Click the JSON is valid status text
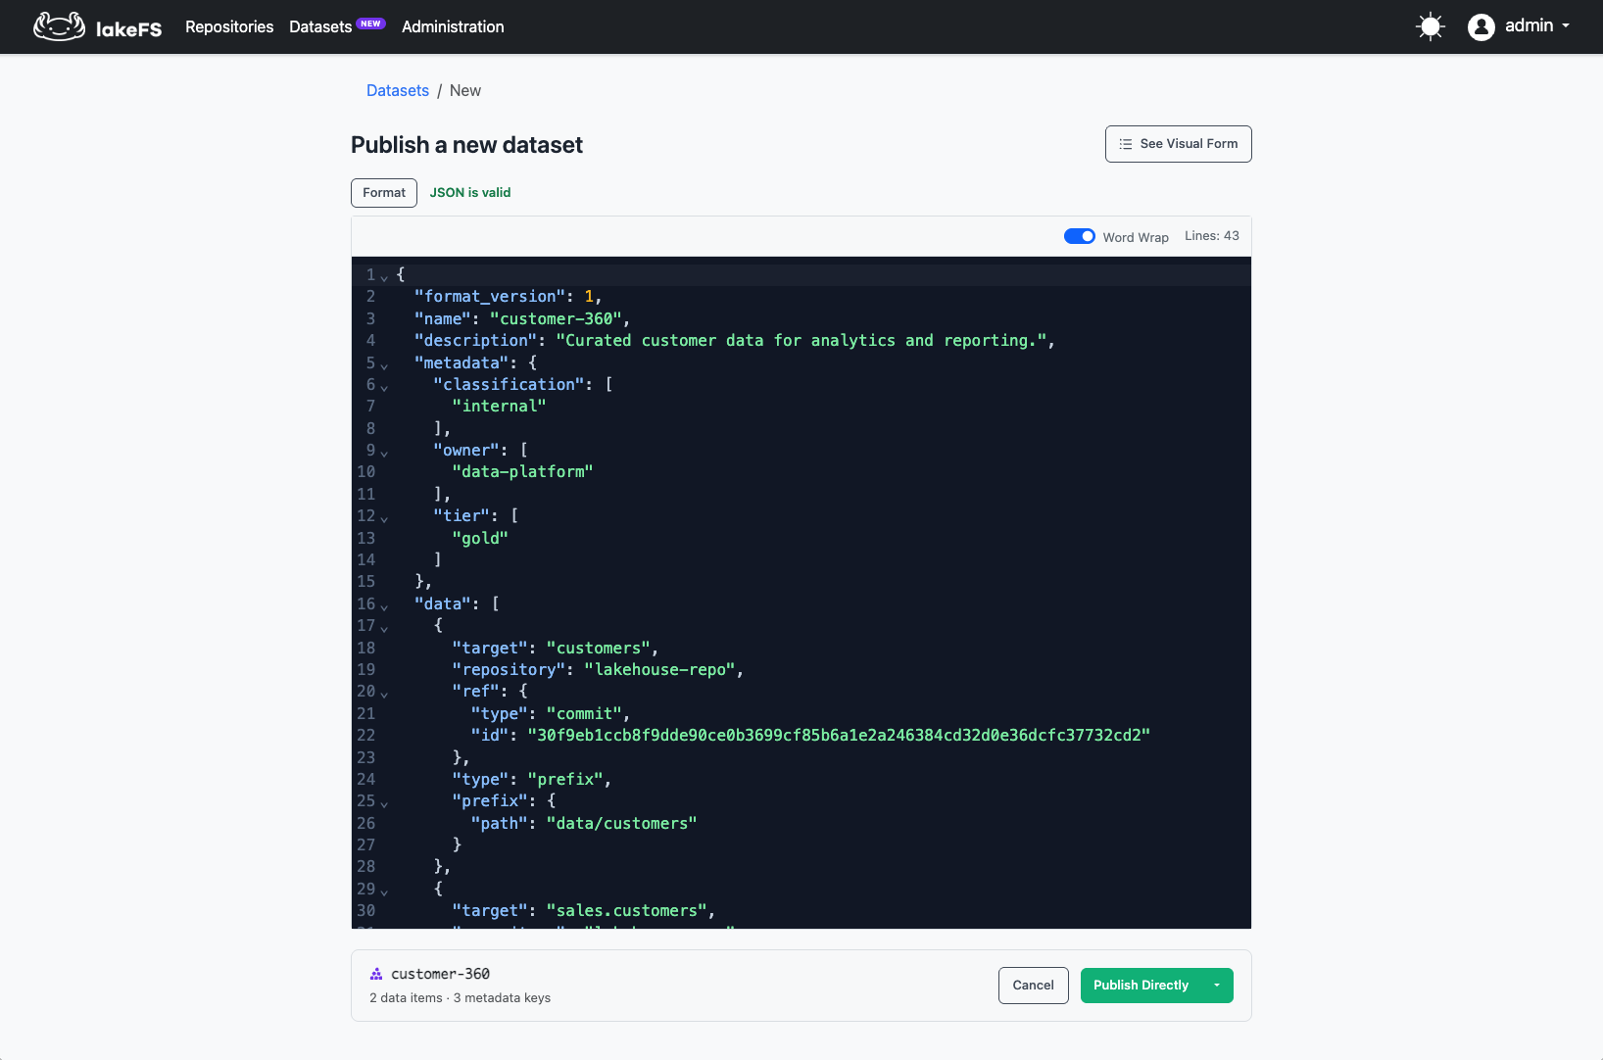 point(470,193)
